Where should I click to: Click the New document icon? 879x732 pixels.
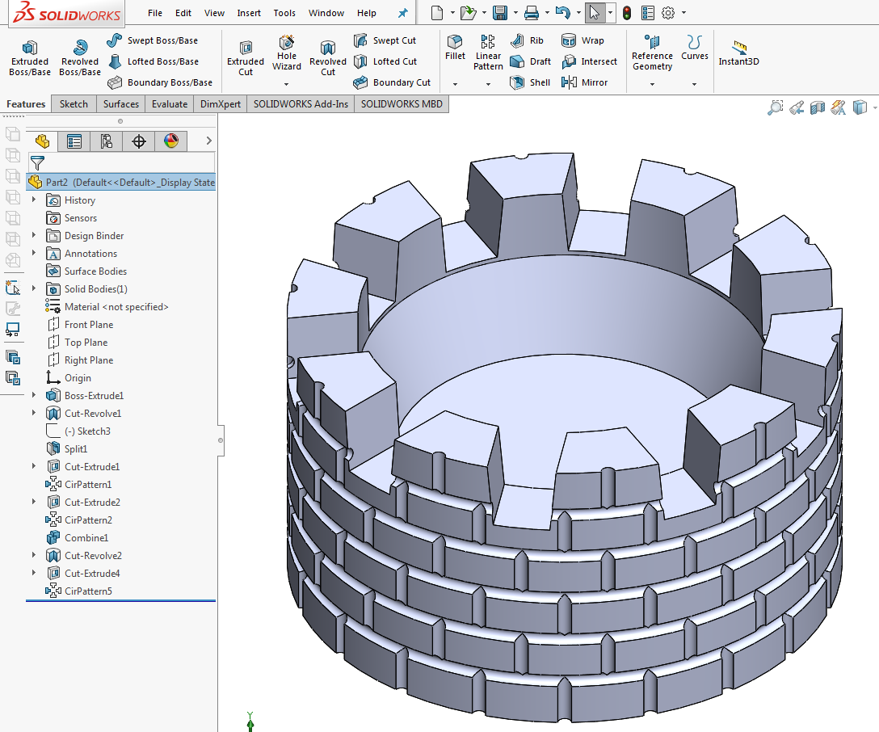[x=437, y=12]
